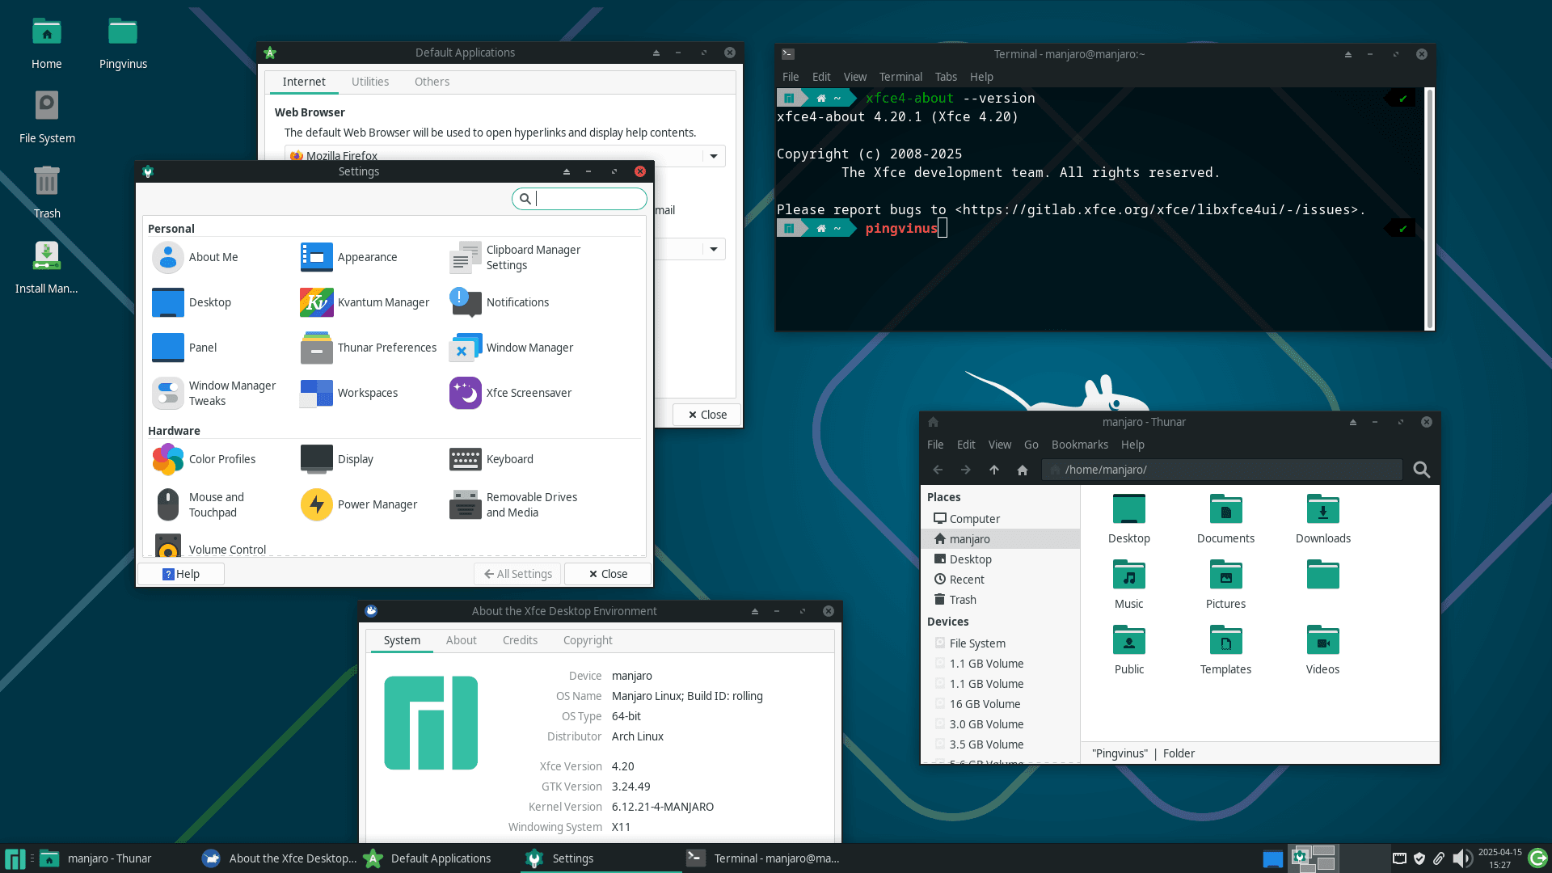1552x873 pixels.
Task: Select File System in Thunar Devices
Action: 1001,643
